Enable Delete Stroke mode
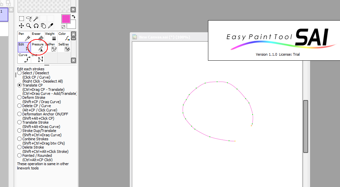The height and width of the screenshot is (187, 340). coord(20,147)
